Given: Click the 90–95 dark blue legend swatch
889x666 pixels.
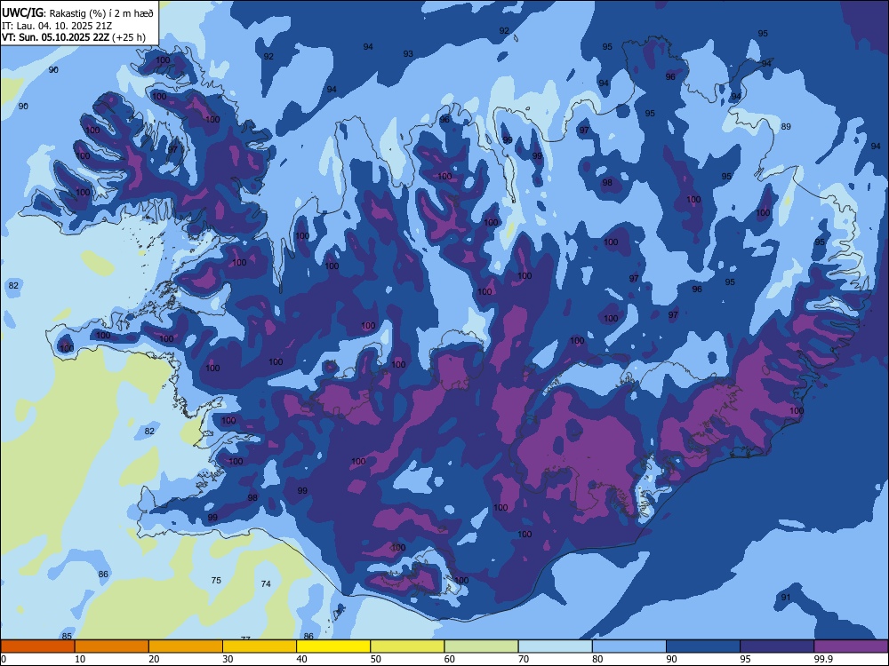Looking at the screenshot, I should tap(703, 646).
